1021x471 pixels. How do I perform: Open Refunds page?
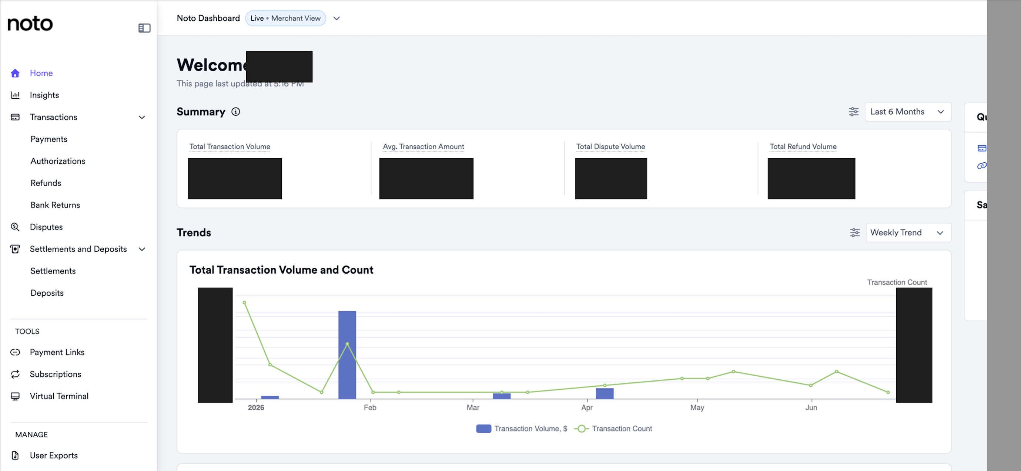tap(46, 183)
